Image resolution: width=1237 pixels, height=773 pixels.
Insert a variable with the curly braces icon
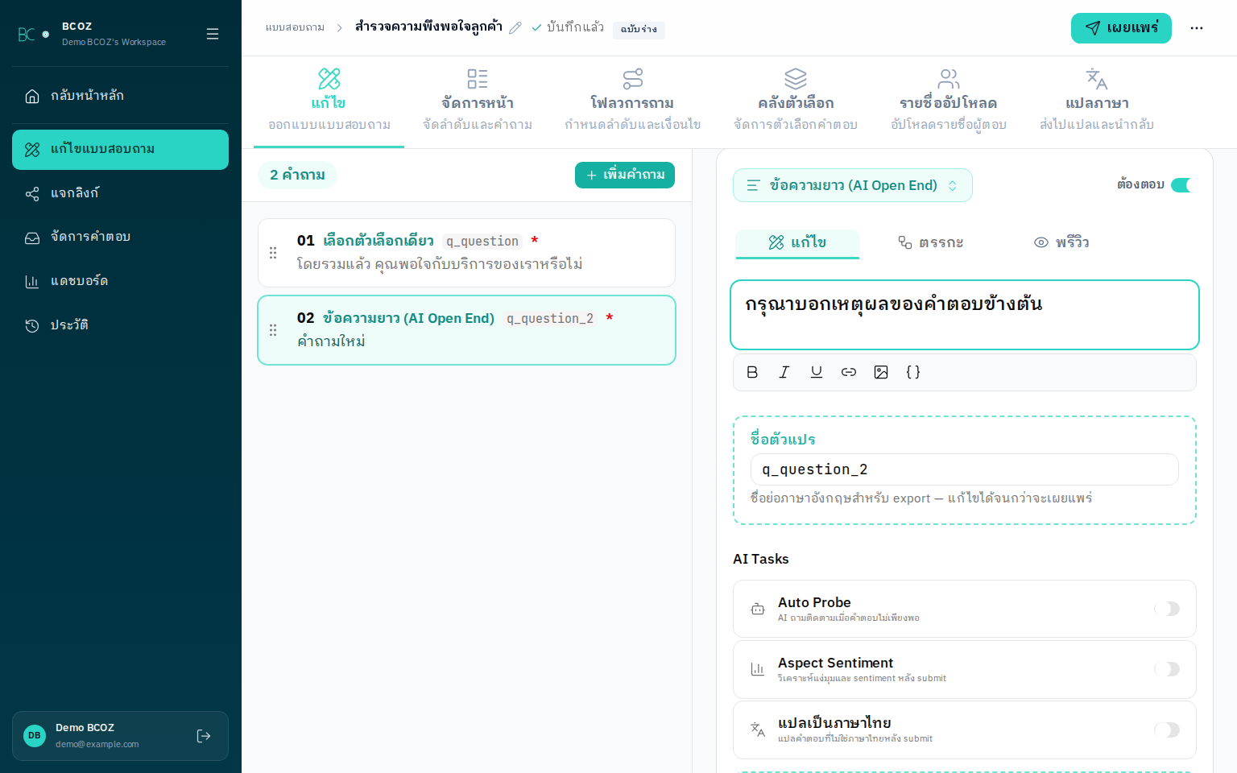(913, 372)
